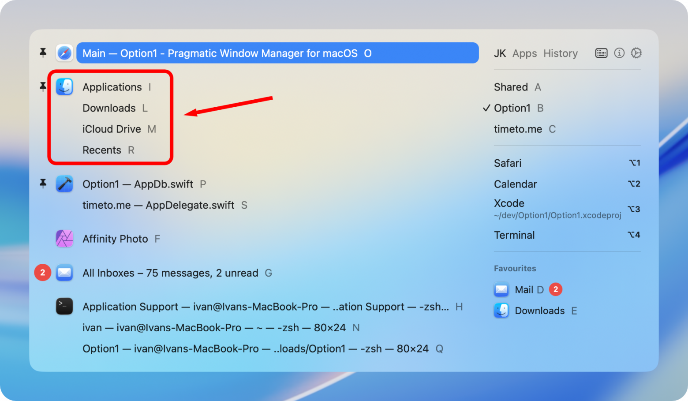Screen dimensions: 688x401
Task: Open the Downloads Finder window
Action: click(x=109, y=108)
